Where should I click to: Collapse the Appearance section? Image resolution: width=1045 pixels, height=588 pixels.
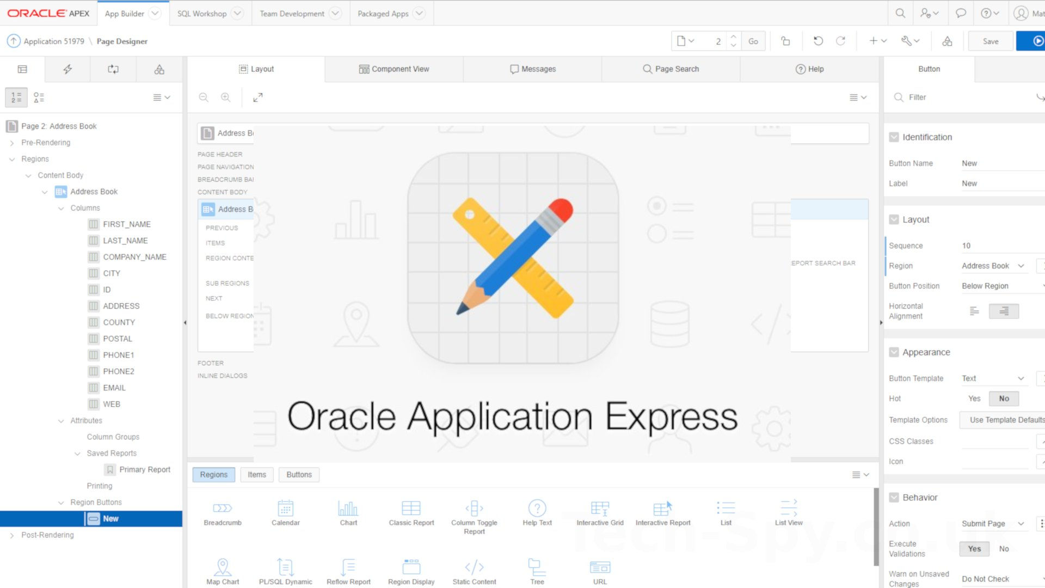pos(894,352)
